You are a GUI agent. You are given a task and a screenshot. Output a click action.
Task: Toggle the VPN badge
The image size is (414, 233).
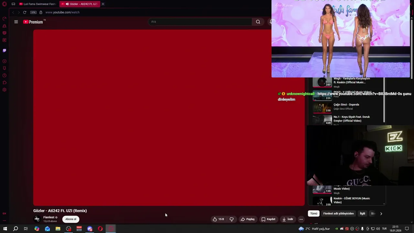(x=33, y=12)
